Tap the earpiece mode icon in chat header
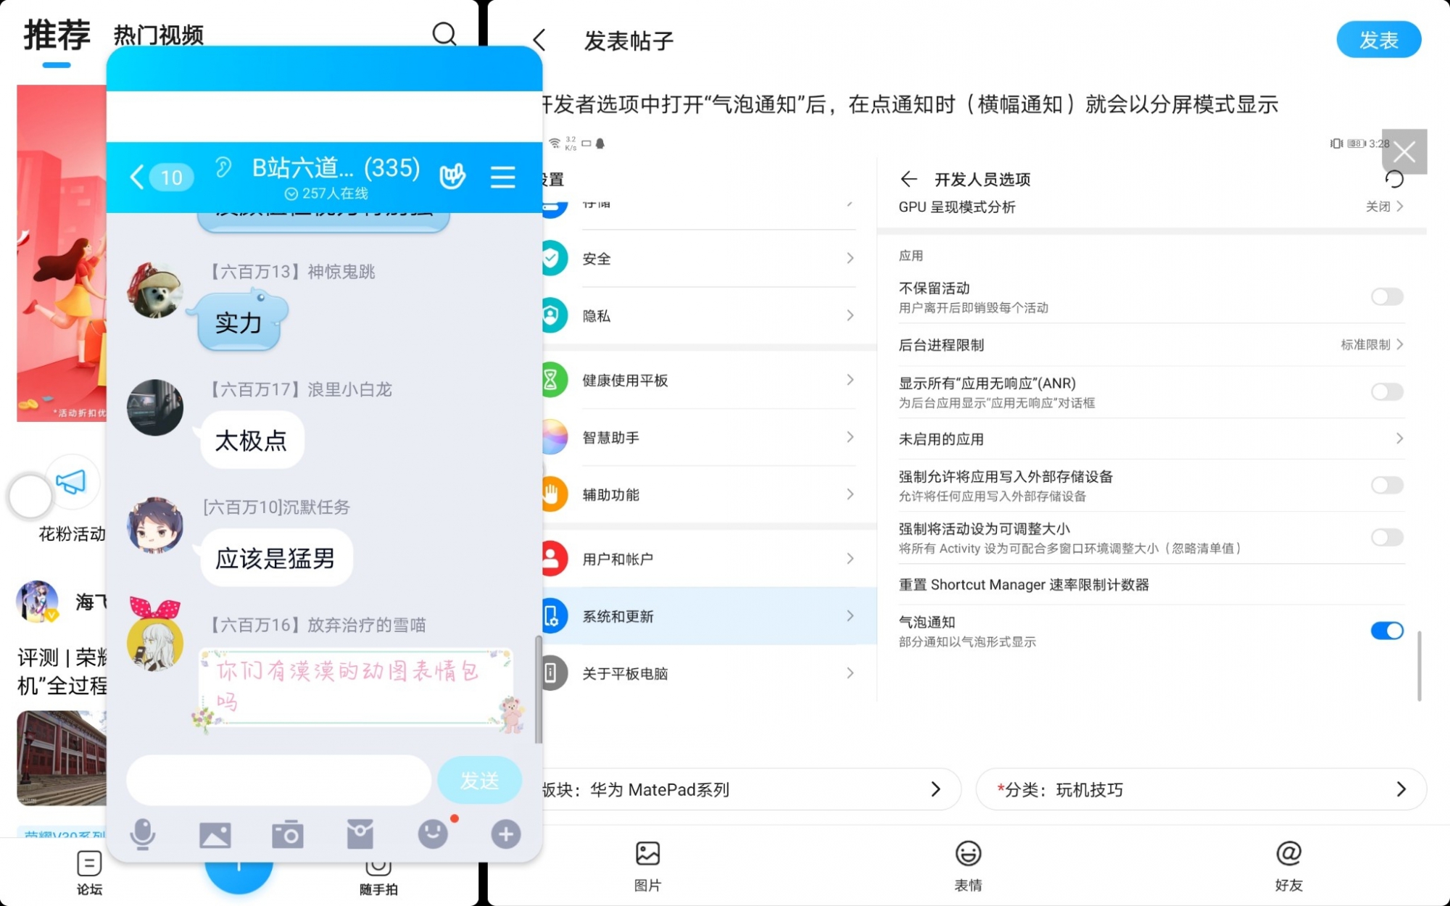Screen dimensions: 1450x906 click(x=223, y=167)
